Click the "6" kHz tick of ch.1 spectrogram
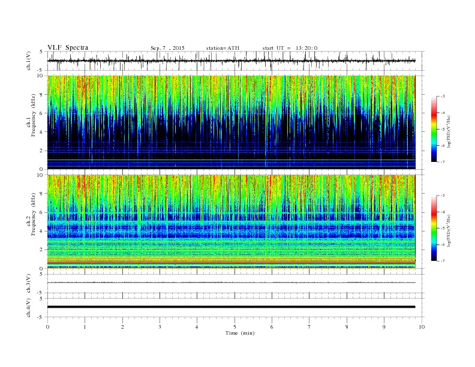Screen dimensions: 475x367 [42, 113]
